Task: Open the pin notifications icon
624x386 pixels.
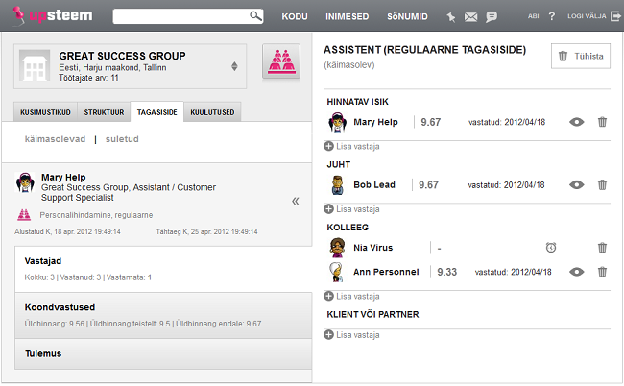Action: point(450,16)
